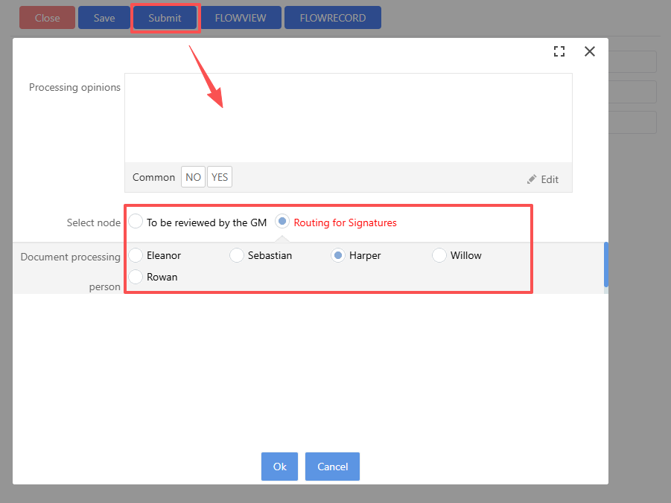Screen dimensions: 671x503
Task: Close the dialog with the X icon
Action: 590,51
